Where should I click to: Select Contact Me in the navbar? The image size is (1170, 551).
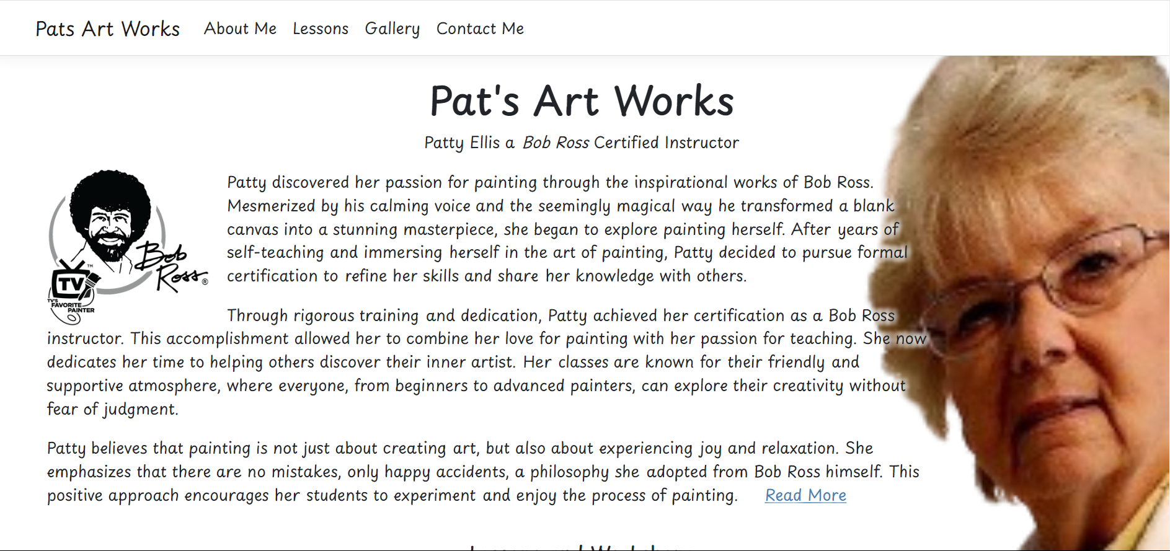tap(480, 29)
